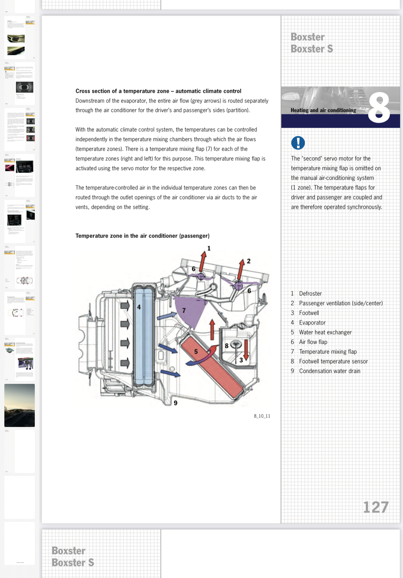Open thumbnail with three parking sensor car images
Screen dimensions: 403x578
tap(20, 129)
